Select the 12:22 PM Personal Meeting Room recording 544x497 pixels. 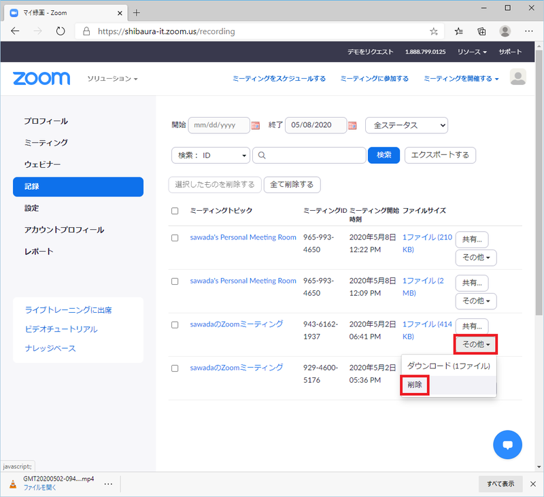coord(175,238)
